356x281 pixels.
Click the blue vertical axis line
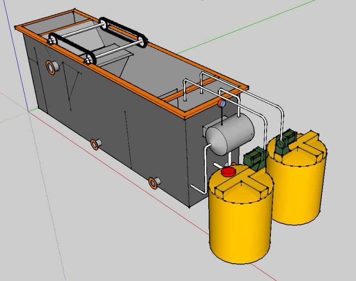point(17,53)
